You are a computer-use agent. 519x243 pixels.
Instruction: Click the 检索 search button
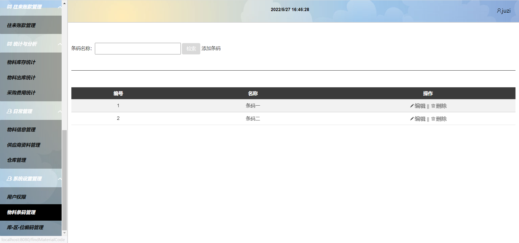pos(191,49)
